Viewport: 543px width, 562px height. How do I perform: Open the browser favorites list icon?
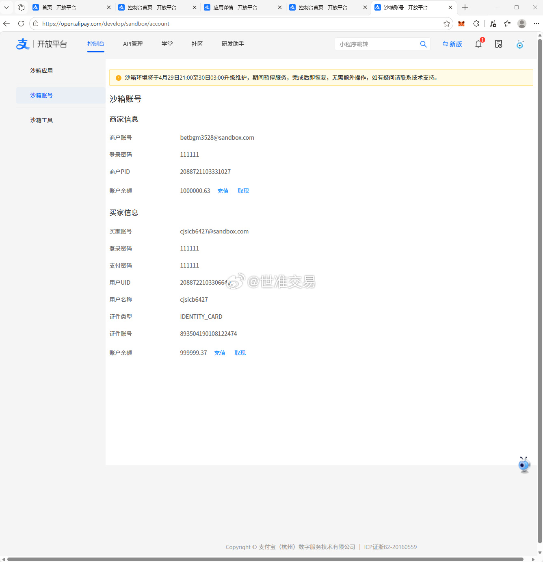[507, 24]
